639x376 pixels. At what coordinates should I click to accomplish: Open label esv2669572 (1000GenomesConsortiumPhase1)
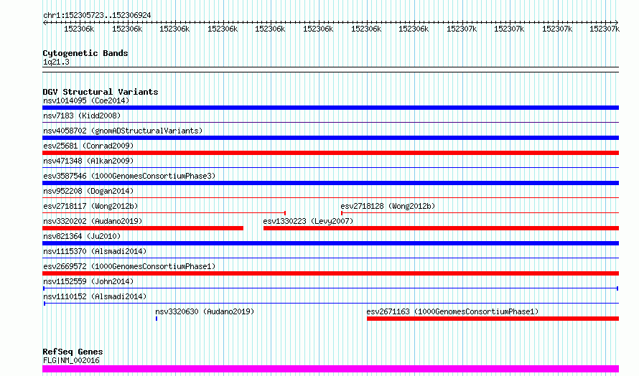129,266
